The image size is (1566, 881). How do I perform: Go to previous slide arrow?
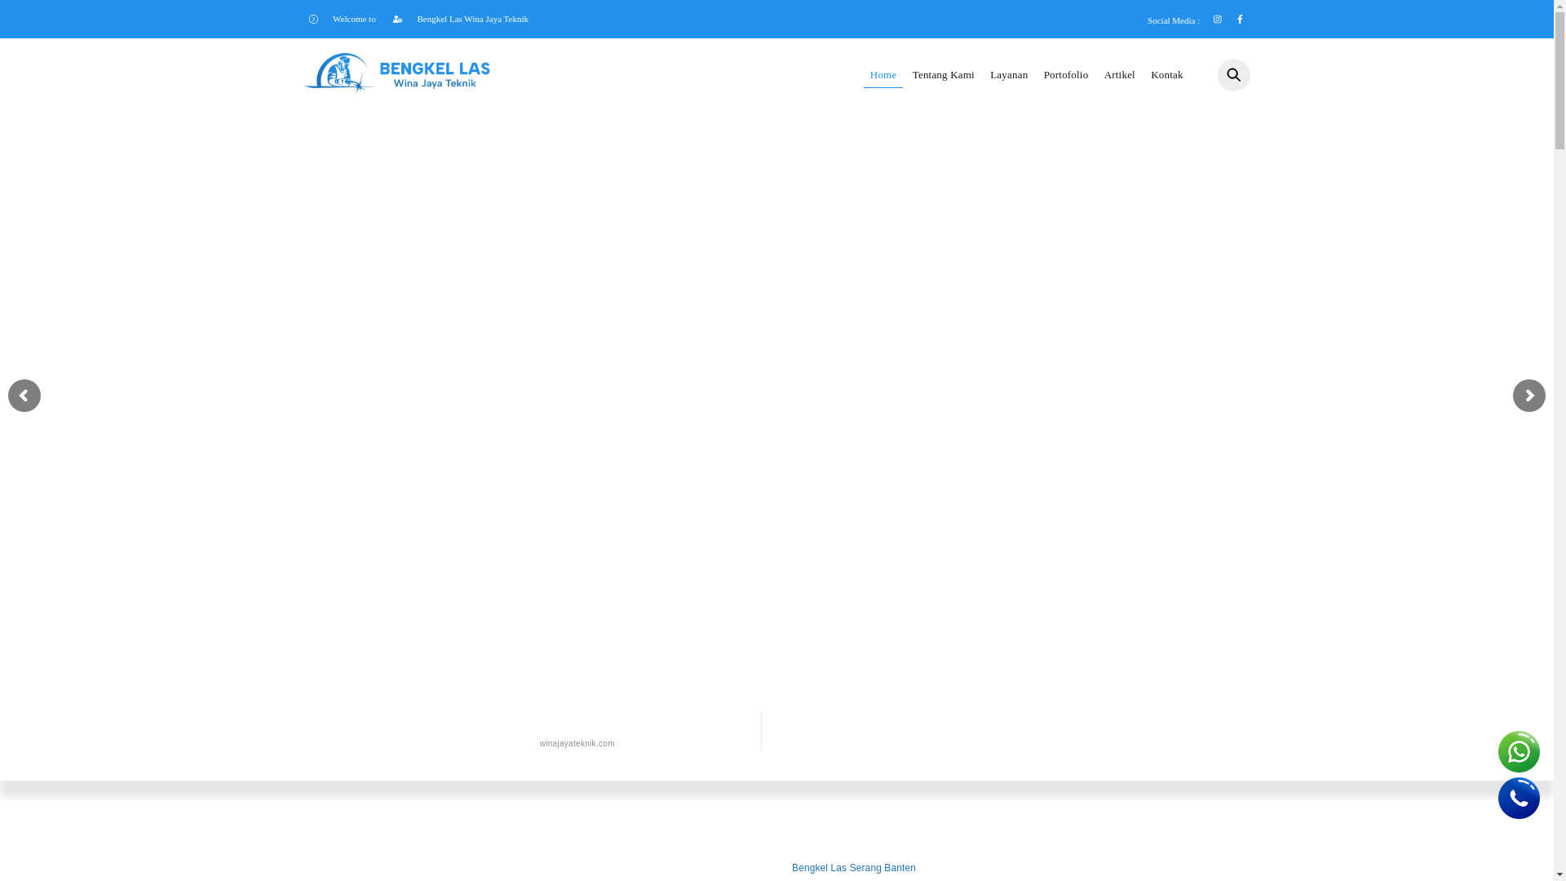tap(24, 396)
